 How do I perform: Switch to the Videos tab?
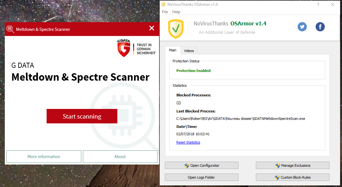click(x=189, y=51)
